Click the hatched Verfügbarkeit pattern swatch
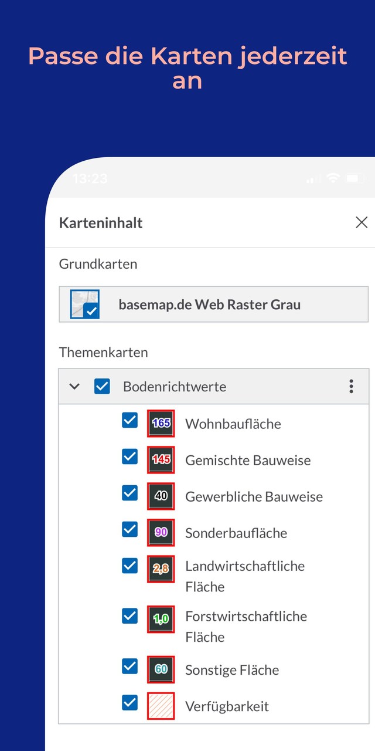Viewport: 375px width, 751px height. click(161, 706)
